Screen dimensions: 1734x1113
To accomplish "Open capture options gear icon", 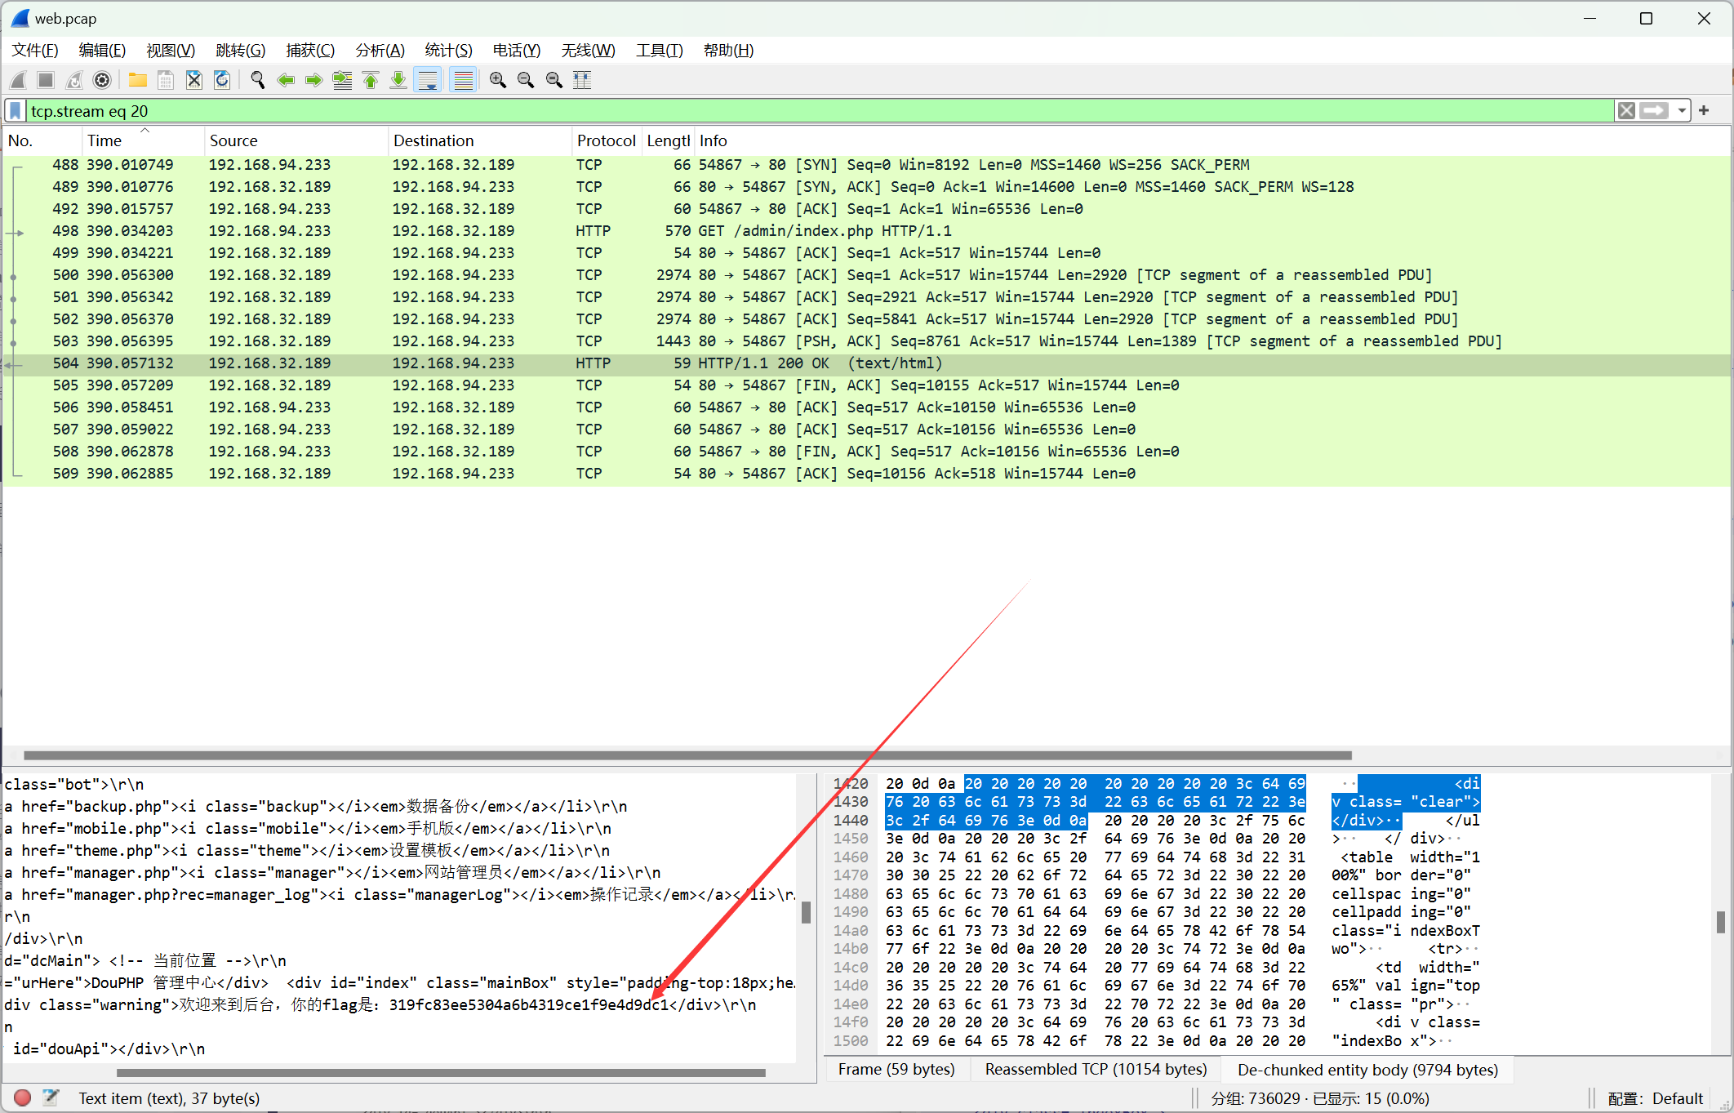I will (102, 80).
